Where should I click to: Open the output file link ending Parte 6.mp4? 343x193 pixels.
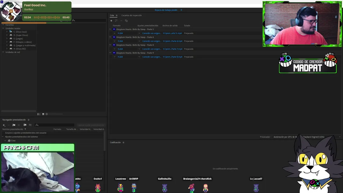click(173, 41)
